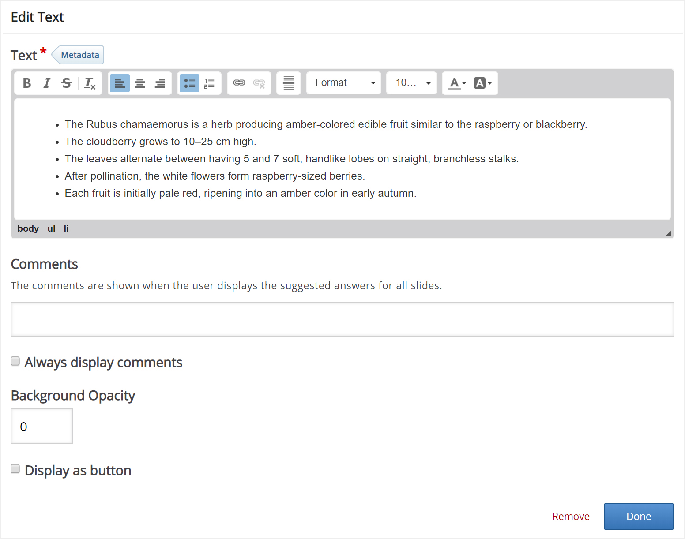Click the Each fruit is initially pale red line

coord(241,193)
